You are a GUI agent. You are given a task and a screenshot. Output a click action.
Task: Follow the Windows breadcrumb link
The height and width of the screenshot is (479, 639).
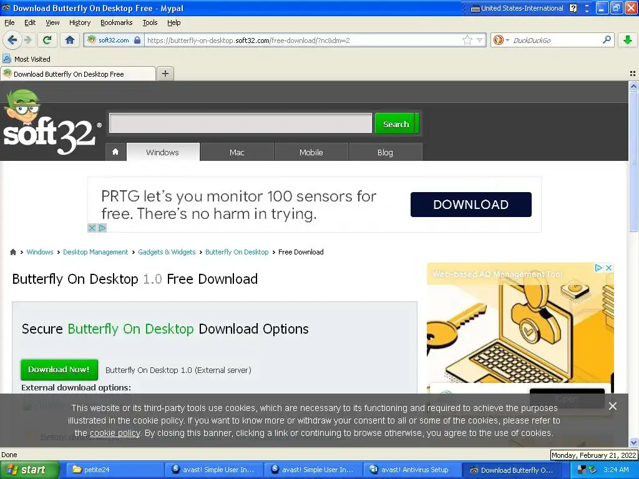40,252
